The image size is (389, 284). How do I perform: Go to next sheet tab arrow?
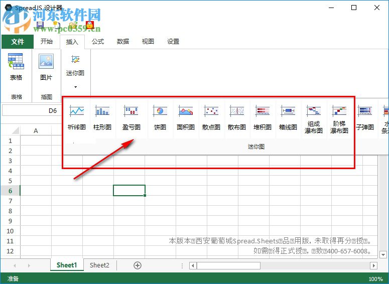[x=29, y=265]
